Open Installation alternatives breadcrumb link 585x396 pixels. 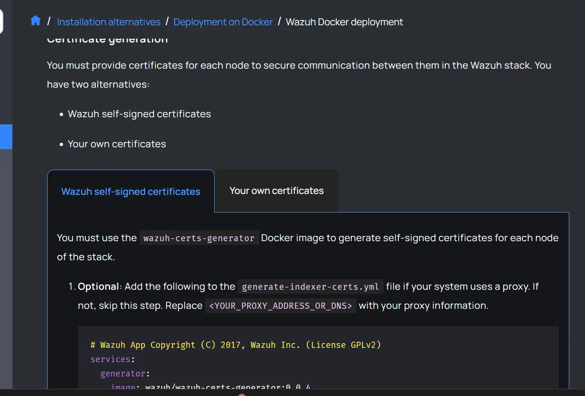coord(109,22)
